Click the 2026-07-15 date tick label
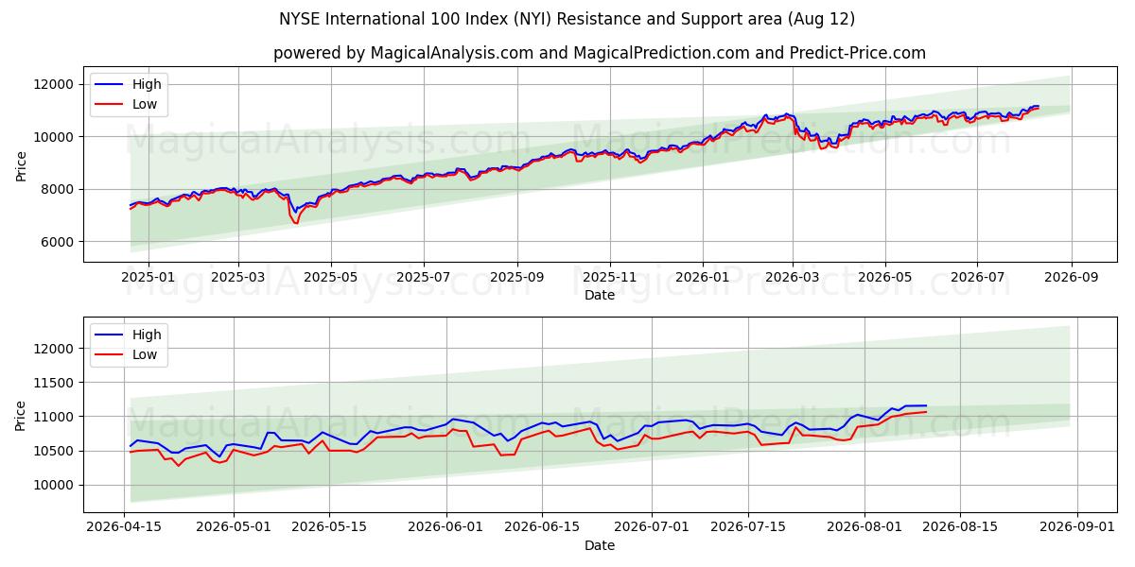 click(x=747, y=527)
